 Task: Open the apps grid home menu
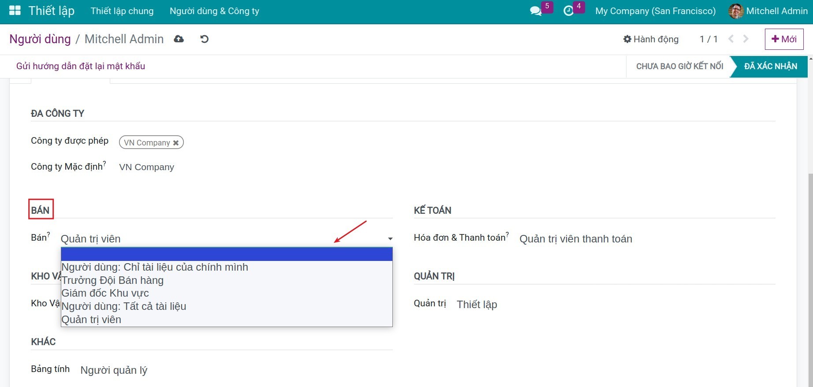click(x=15, y=11)
